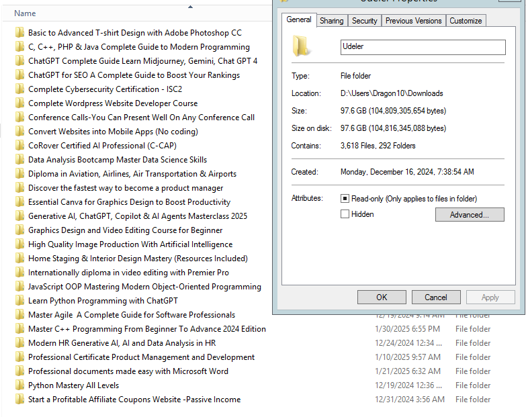Click the 1/30/2025 6:55 PM date cell
The image size is (526, 417).
407,329
